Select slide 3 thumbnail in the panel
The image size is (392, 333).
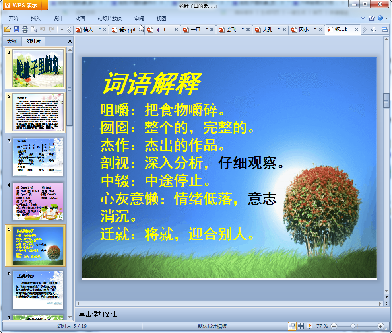tap(38, 157)
